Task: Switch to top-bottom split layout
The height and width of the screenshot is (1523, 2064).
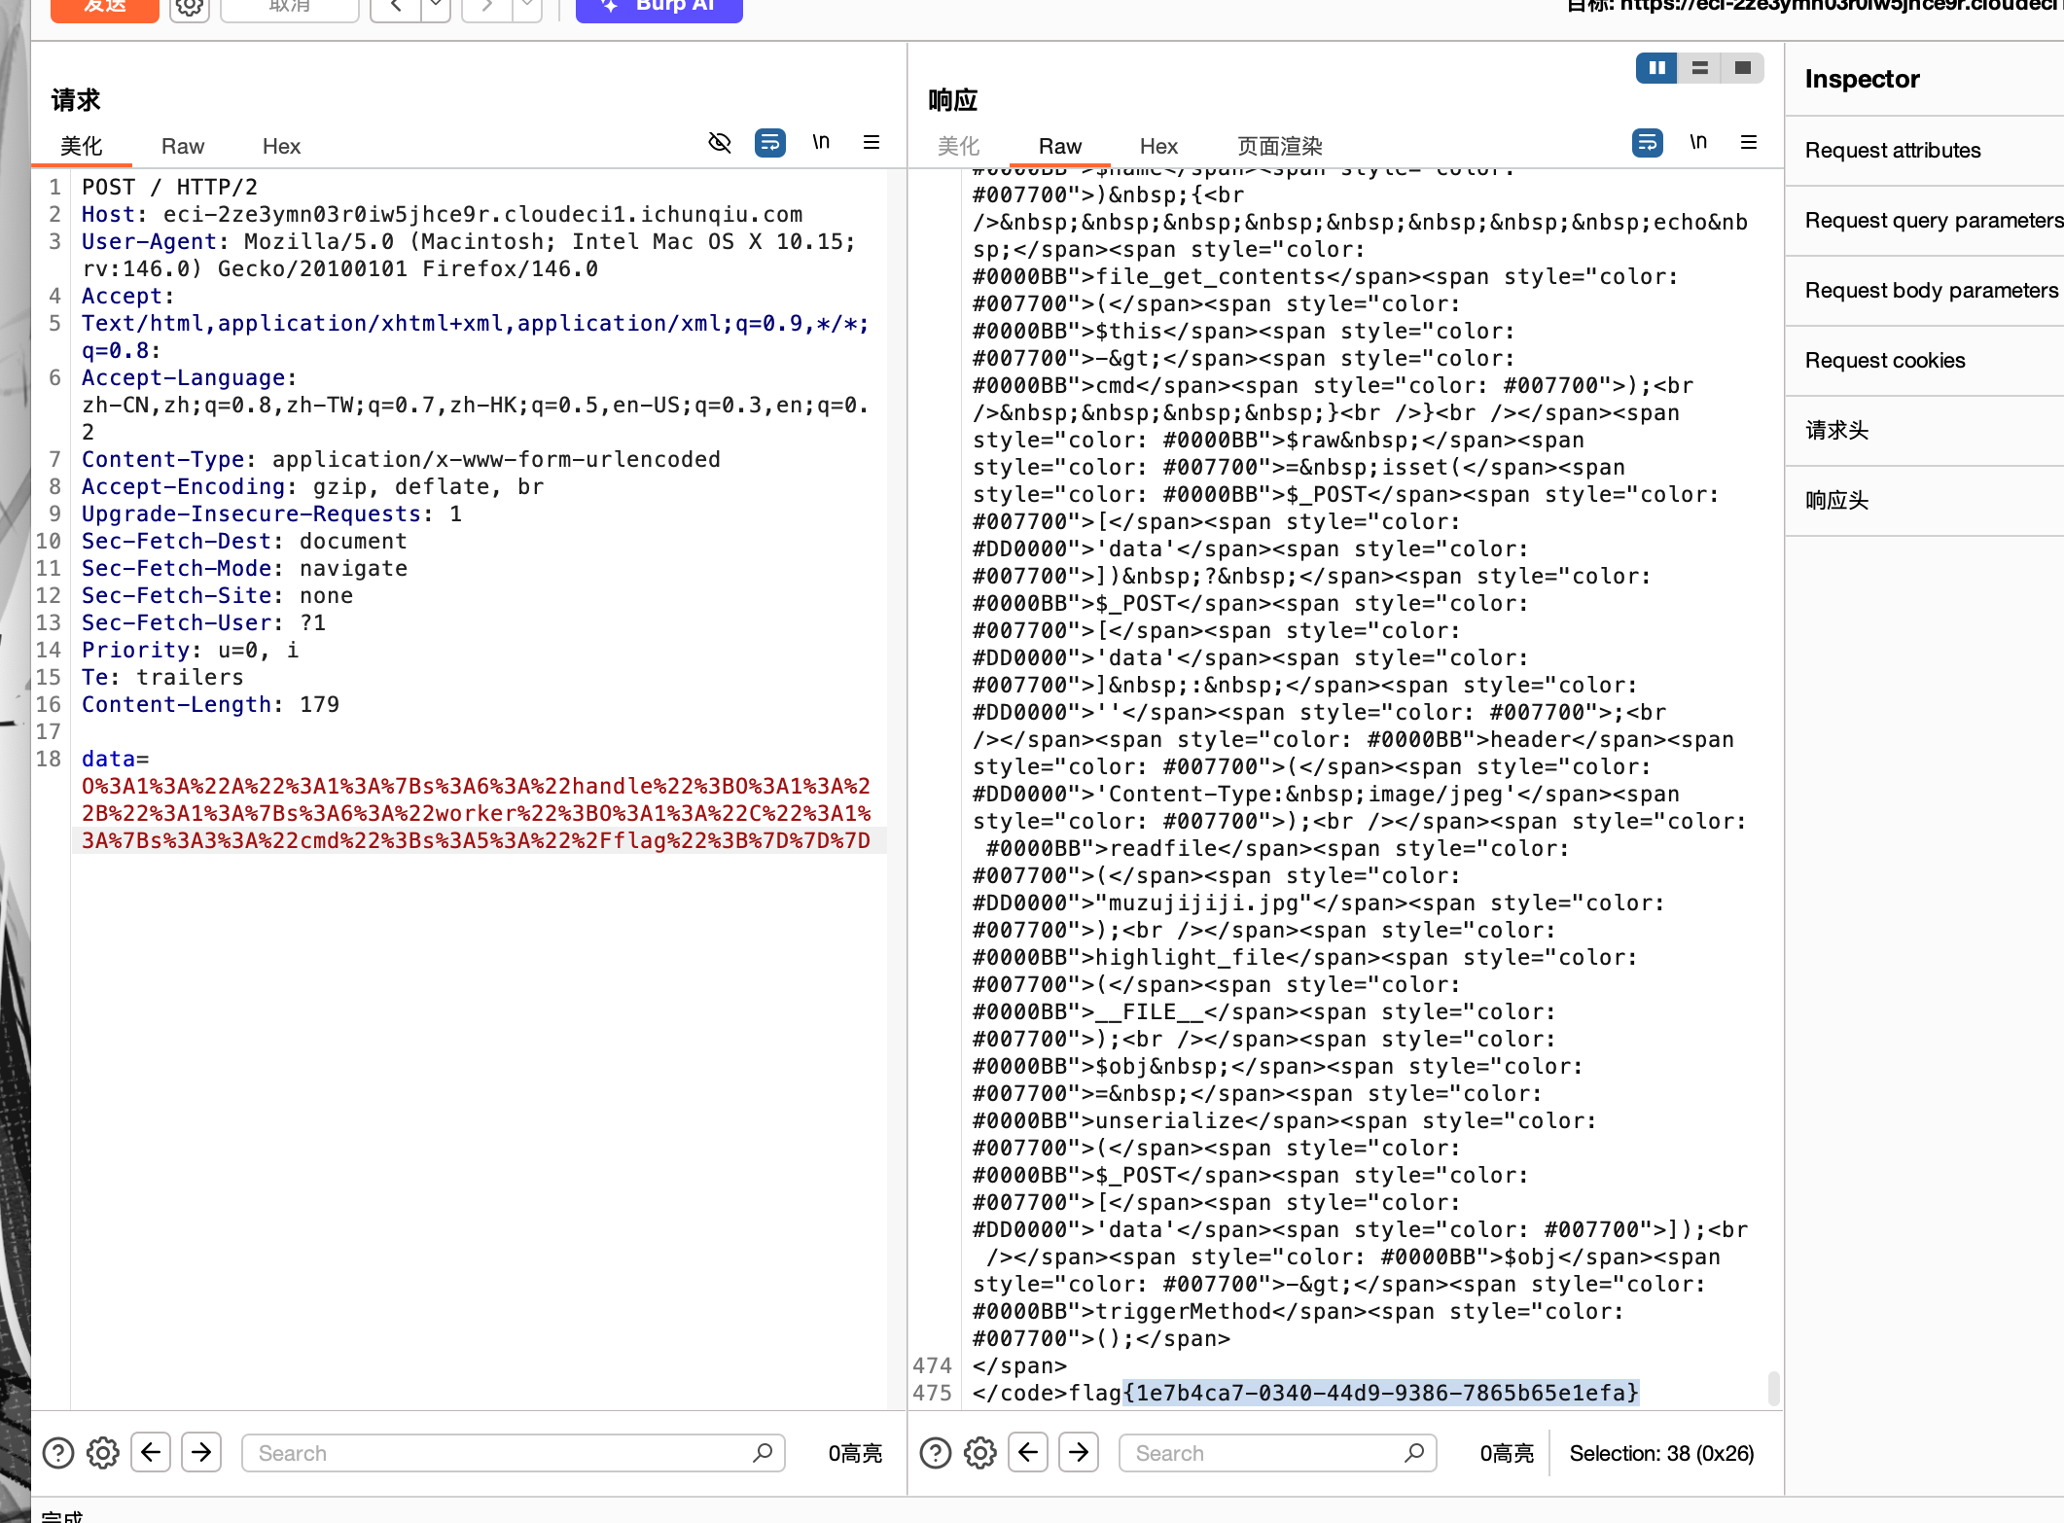Action: click(1700, 68)
